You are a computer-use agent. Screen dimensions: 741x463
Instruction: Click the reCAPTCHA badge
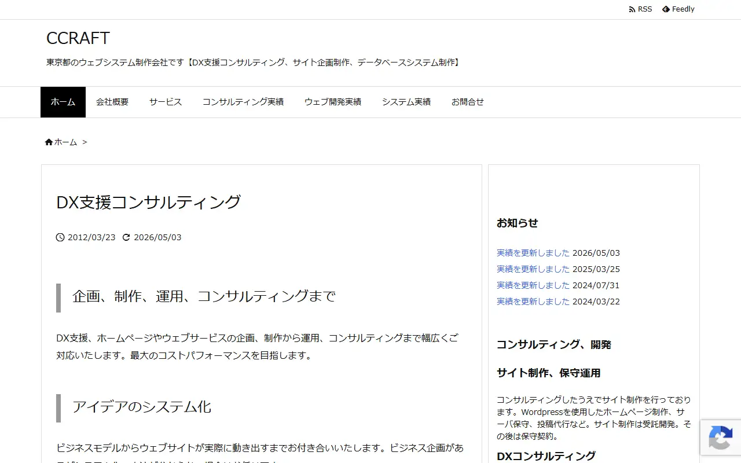click(x=721, y=438)
